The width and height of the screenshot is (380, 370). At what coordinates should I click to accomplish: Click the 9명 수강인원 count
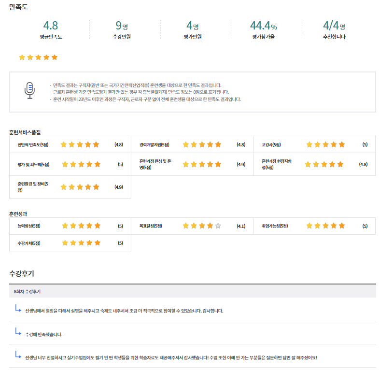tap(121, 26)
